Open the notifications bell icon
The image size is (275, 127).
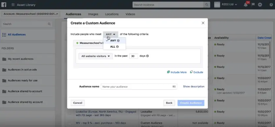click(x=246, y=5)
